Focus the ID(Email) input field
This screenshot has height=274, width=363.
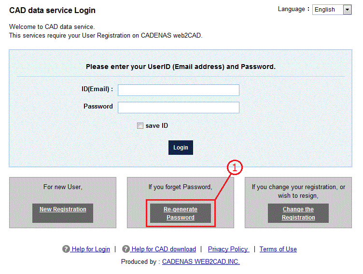(178, 90)
